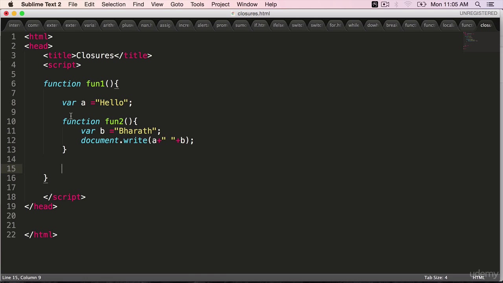Switch to the 'dowh' file tab
This screenshot has width=503, height=283.
pos(373,25)
